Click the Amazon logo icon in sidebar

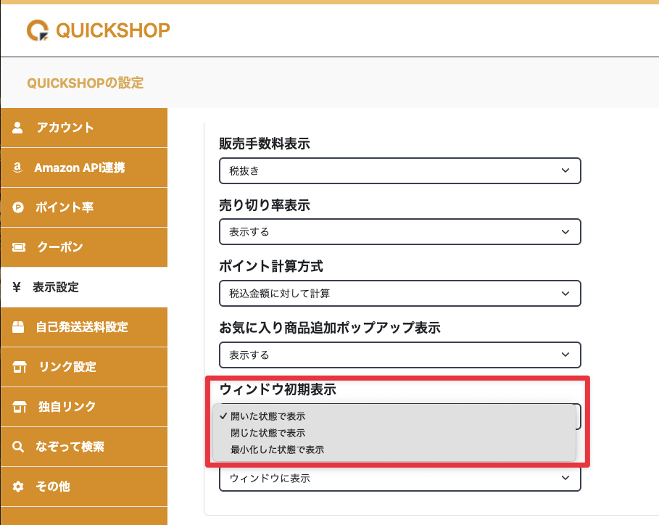pyautogui.click(x=17, y=168)
